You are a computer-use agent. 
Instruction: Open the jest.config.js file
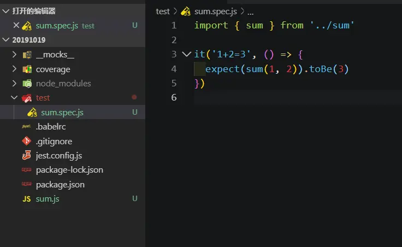(x=59, y=156)
